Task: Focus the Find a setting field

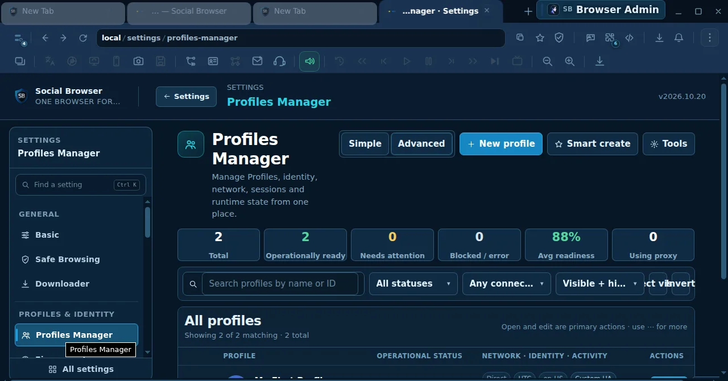Action: click(x=81, y=185)
